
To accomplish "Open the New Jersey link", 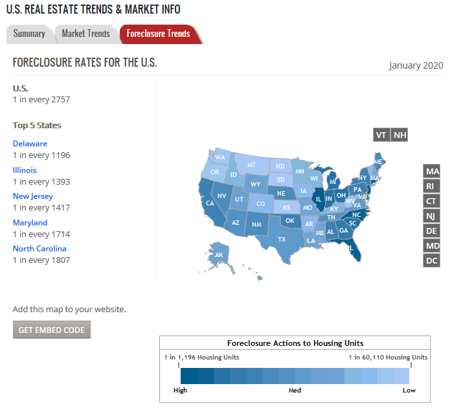I will (33, 196).
